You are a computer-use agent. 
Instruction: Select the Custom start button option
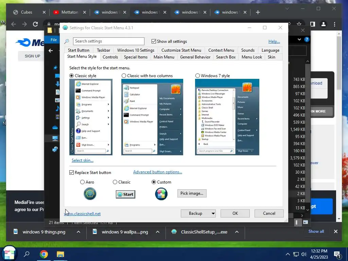[x=154, y=182]
